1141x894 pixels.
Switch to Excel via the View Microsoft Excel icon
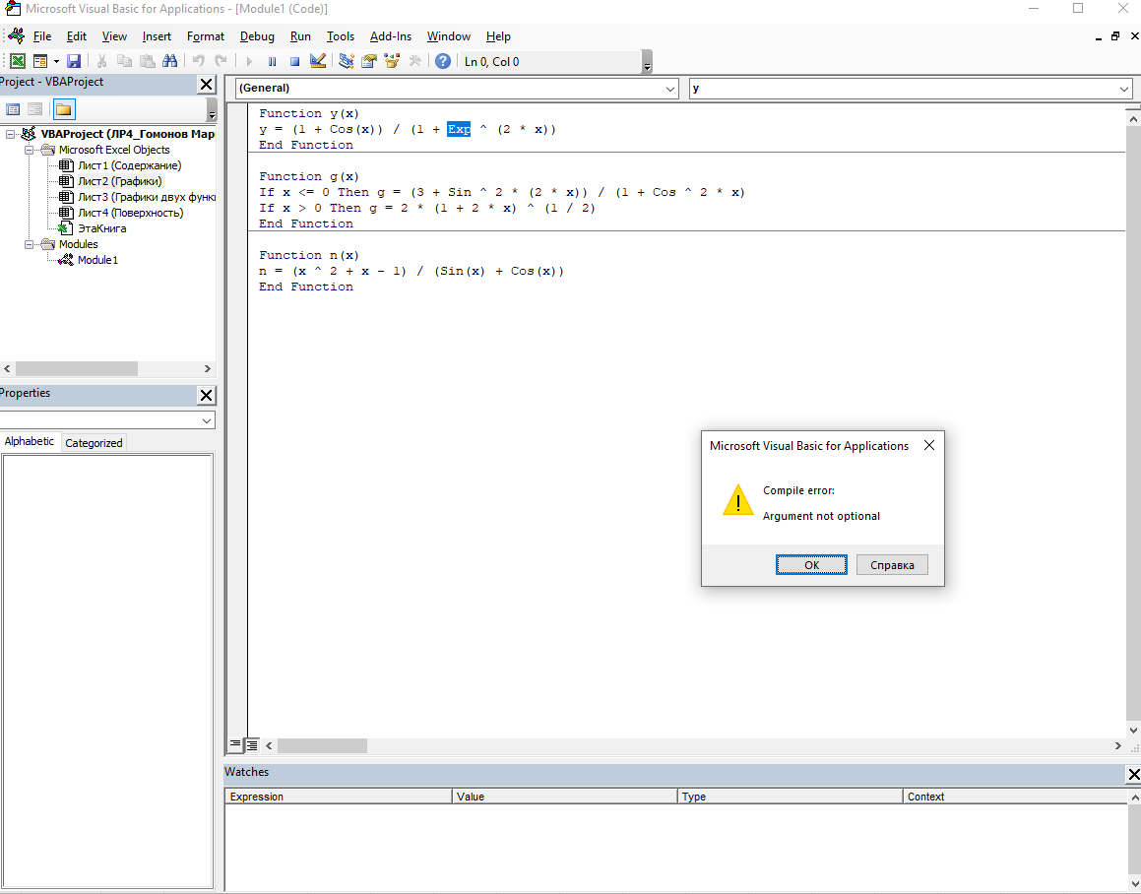[x=18, y=62]
